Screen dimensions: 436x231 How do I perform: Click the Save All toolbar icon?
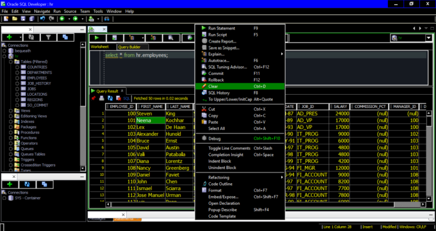point(32,19)
